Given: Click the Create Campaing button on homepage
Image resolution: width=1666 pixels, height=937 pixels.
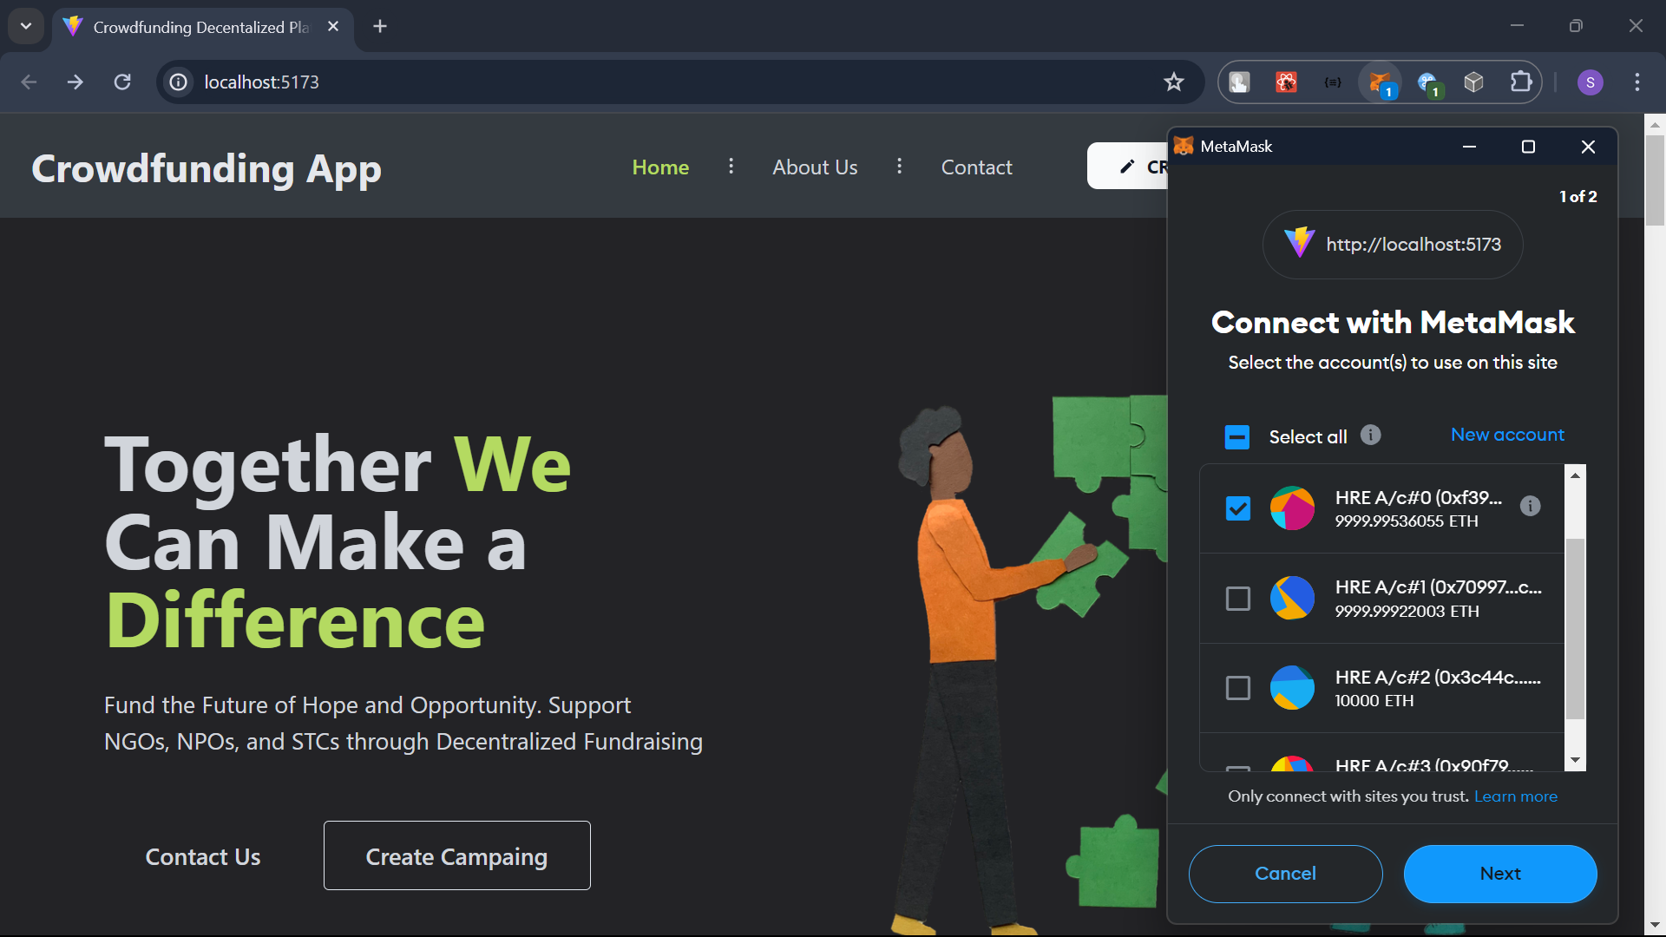Looking at the screenshot, I should pos(456,855).
